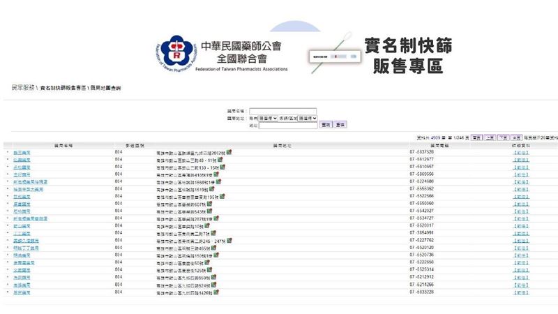Open map icon for the 07-3854991 row
Screen dimensions: 558x314
coord(213,233)
